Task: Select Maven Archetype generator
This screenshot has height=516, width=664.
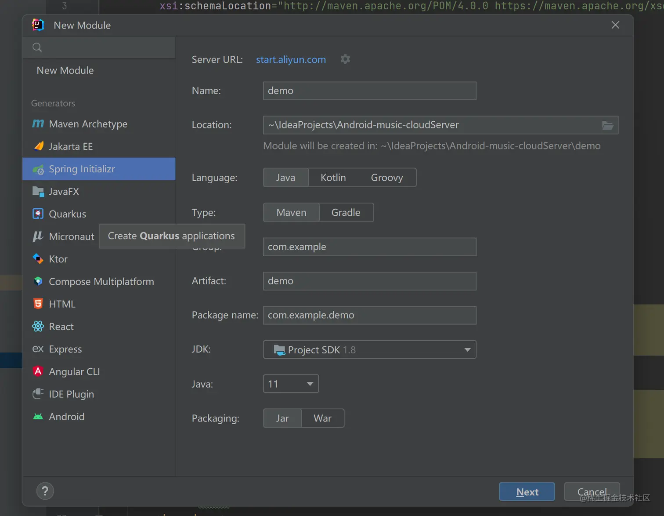Action: pyautogui.click(x=99, y=124)
